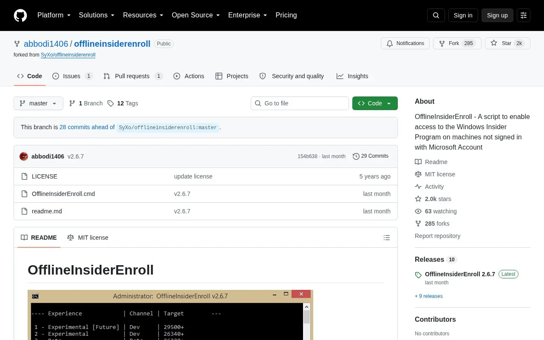Click scrollbar in the README console screenshot
Viewport: 544px width, 340px height.
pyautogui.click(x=306, y=322)
